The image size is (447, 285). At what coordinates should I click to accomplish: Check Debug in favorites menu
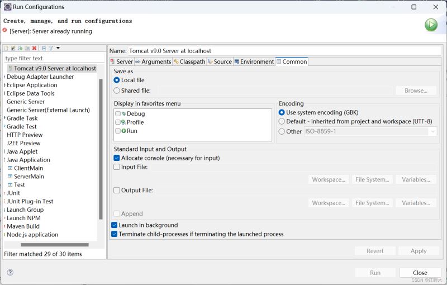point(118,113)
